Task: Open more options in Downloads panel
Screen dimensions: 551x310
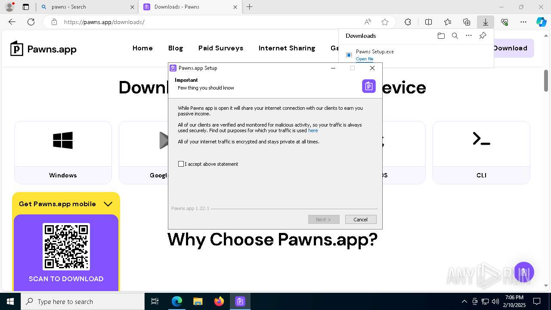Action: 469,36
